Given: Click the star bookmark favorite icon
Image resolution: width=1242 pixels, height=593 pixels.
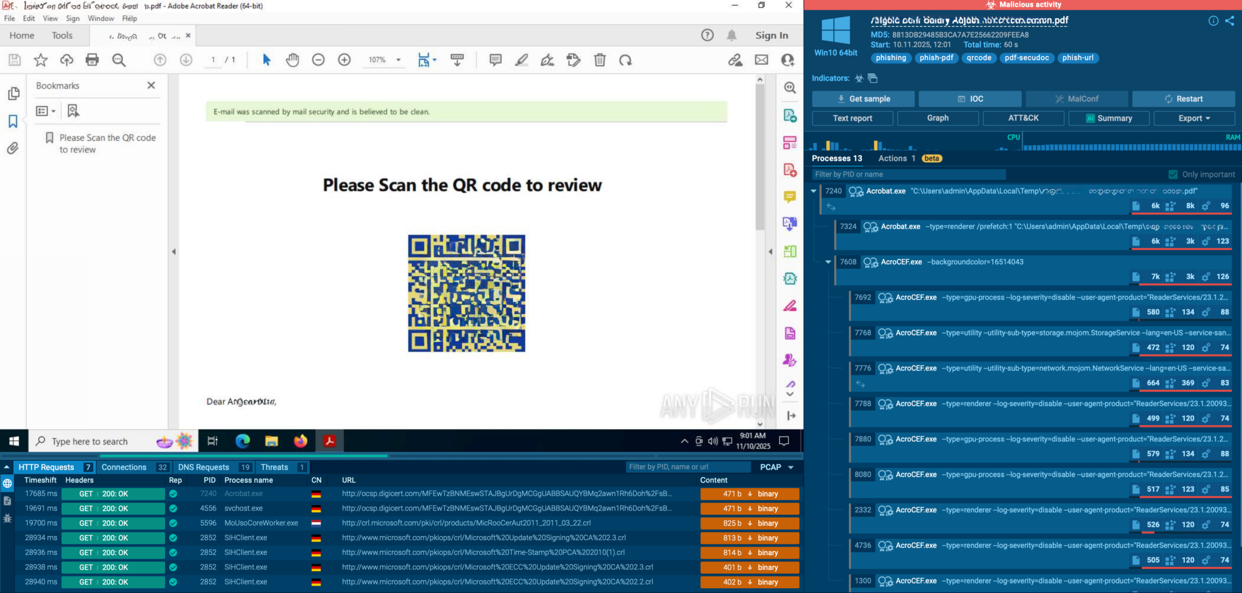Looking at the screenshot, I should (x=41, y=59).
